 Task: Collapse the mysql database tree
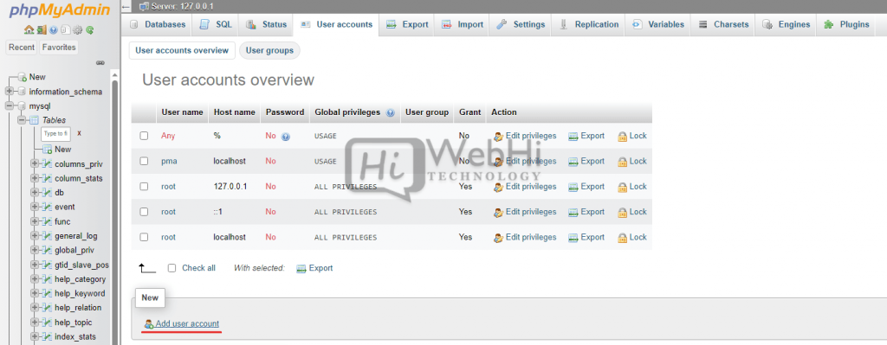[10, 105]
